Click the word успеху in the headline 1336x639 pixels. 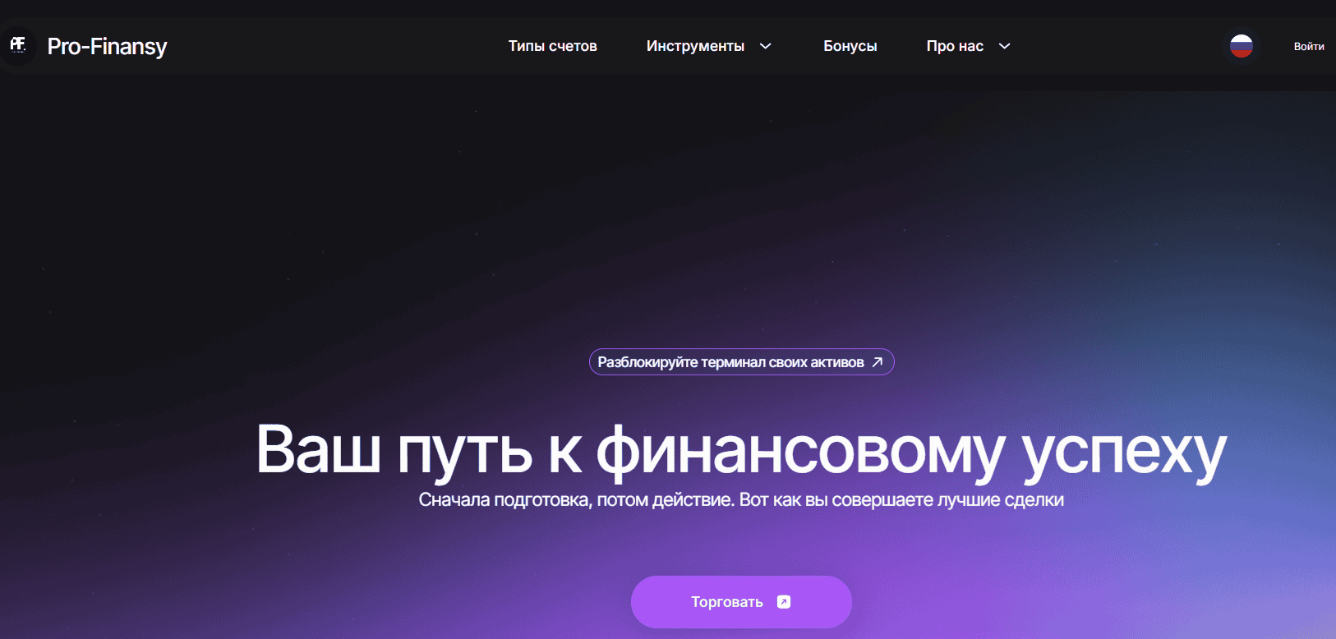point(1123,451)
